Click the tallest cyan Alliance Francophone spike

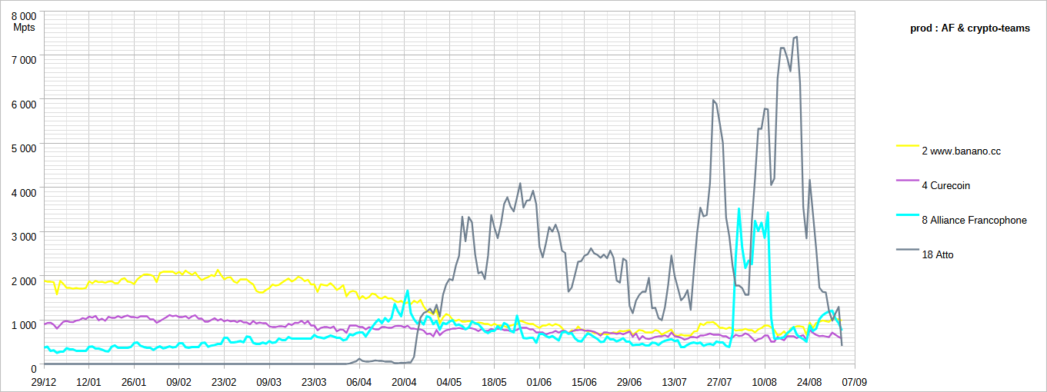(739, 208)
